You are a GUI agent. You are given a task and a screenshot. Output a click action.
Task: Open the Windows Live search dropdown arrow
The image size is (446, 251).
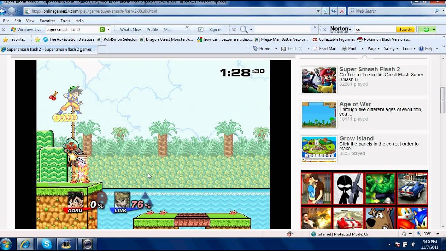(x=108, y=30)
